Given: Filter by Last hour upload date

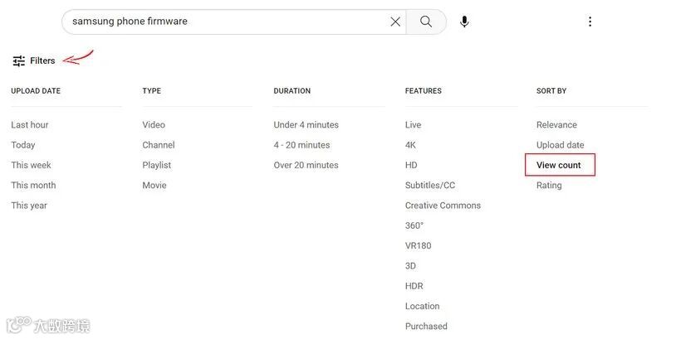Looking at the screenshot, I should tap(30, 125).
